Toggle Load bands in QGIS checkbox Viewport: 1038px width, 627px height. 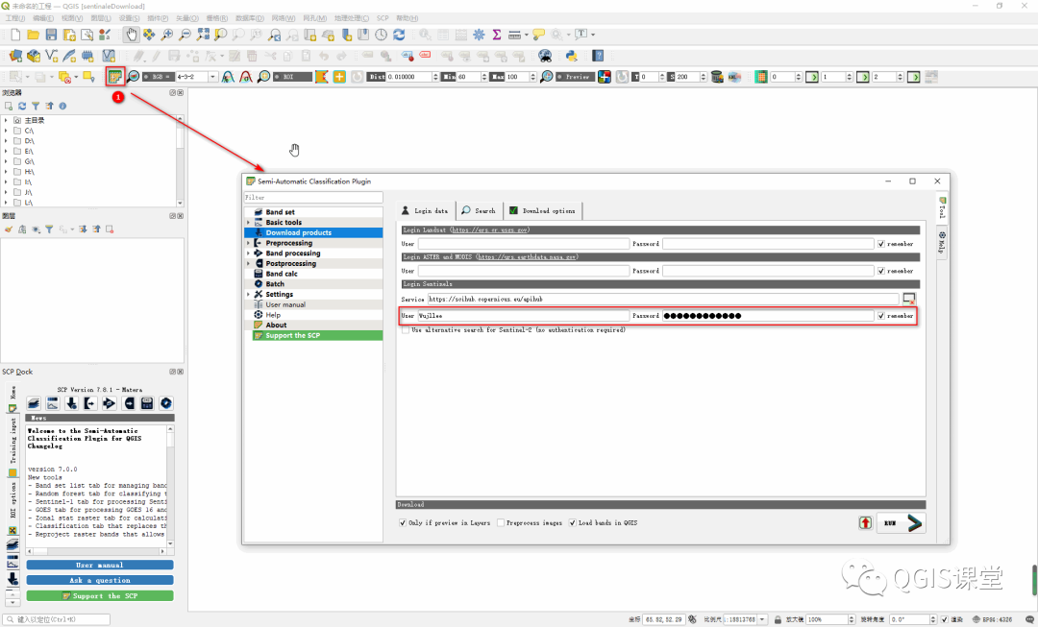[573, 523]
